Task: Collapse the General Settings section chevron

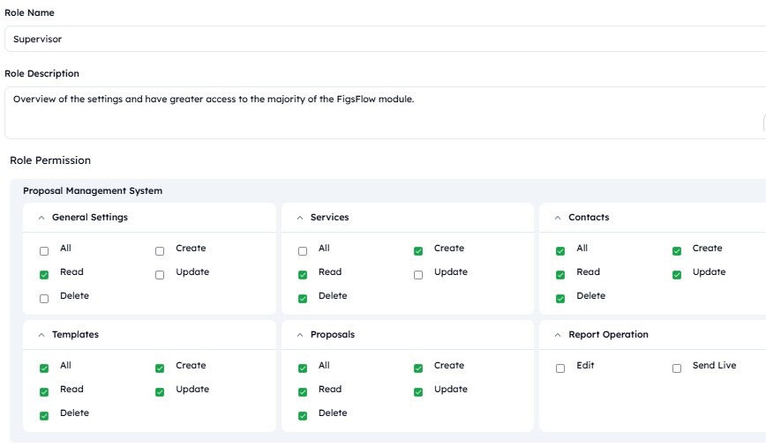Action: coord(41,218)
